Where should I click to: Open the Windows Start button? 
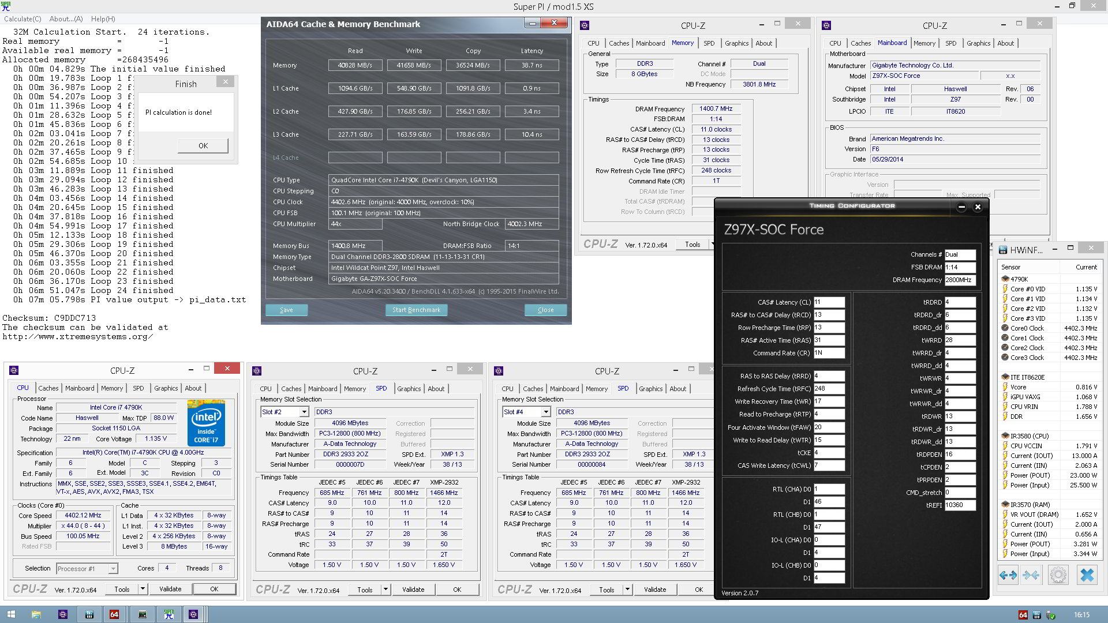pyautogui.click(x=11, y=614)
